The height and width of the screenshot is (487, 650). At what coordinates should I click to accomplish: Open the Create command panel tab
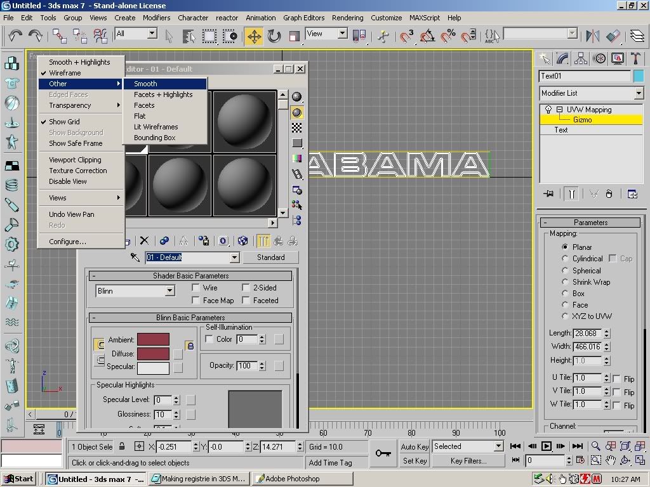point(545,58)
